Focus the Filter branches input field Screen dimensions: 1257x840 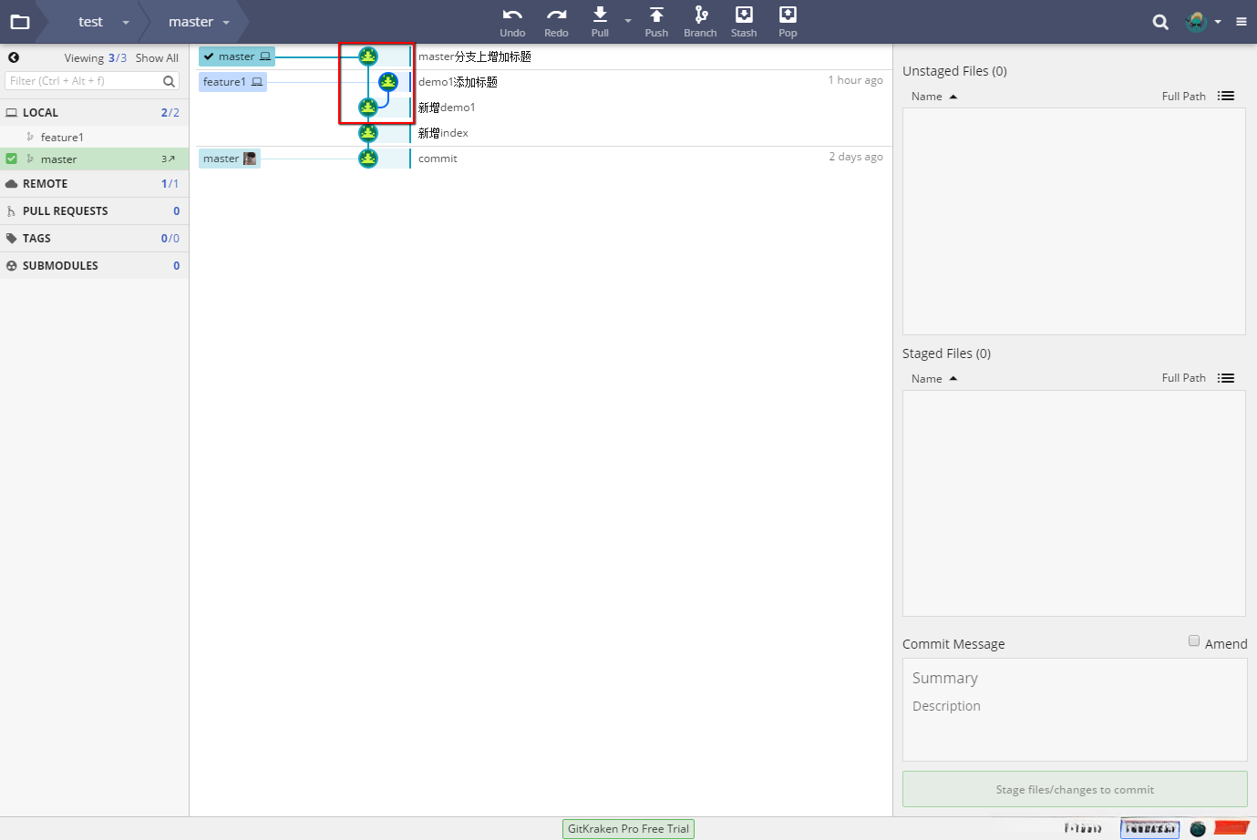click(92, 81)
